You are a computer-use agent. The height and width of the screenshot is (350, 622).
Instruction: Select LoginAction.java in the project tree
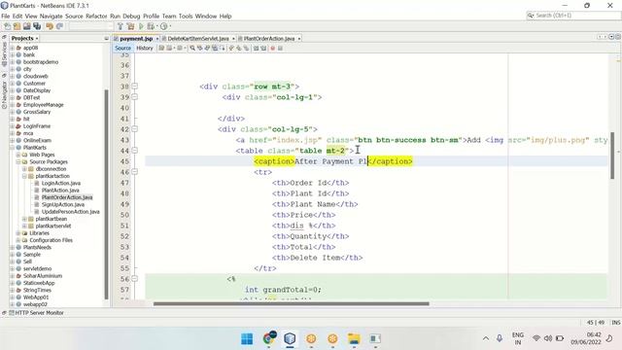[60, 184]
